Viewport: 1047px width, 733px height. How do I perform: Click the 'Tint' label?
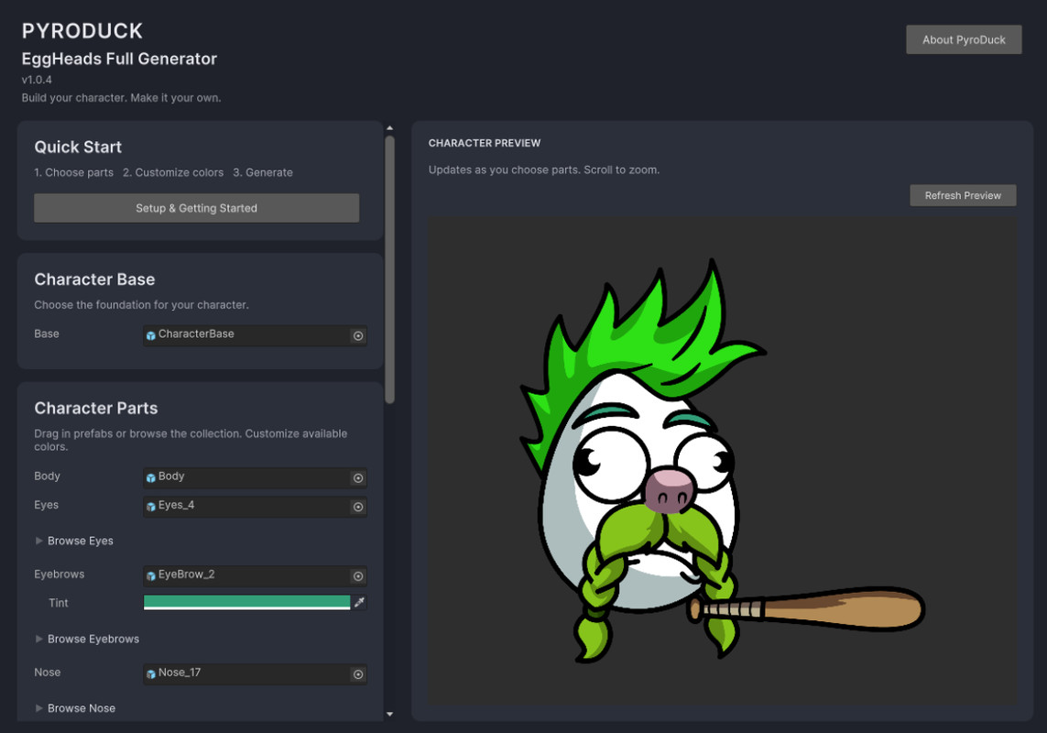pyautogui.click(x=58, y=603)
